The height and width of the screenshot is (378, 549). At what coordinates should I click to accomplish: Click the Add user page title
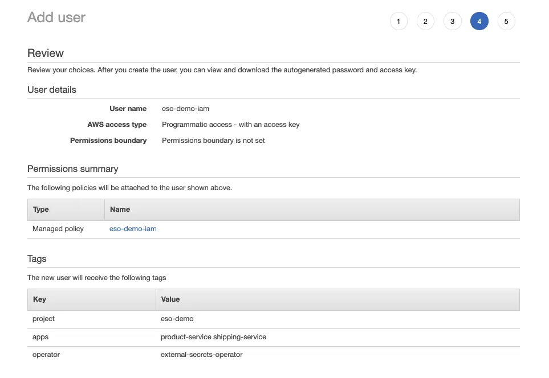(x=56, y=18)
